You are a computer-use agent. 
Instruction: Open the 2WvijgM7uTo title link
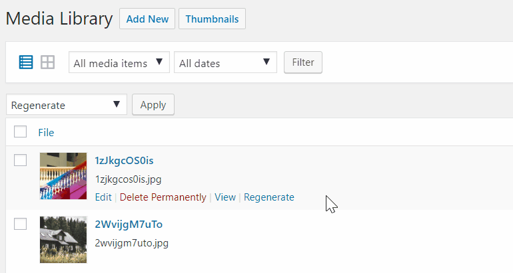[129, 225]
